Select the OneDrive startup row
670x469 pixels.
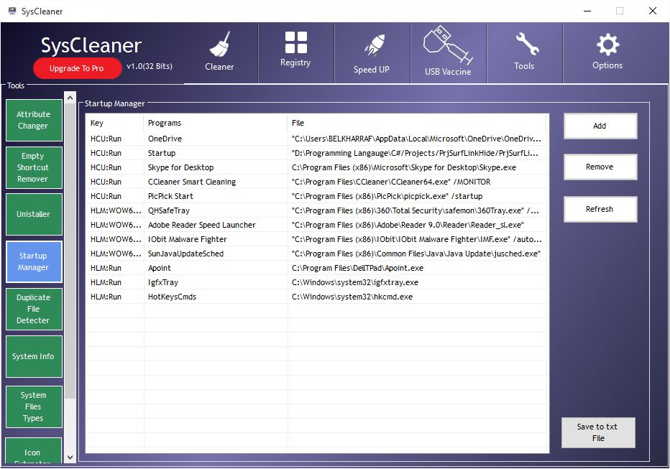coord(316,139)
